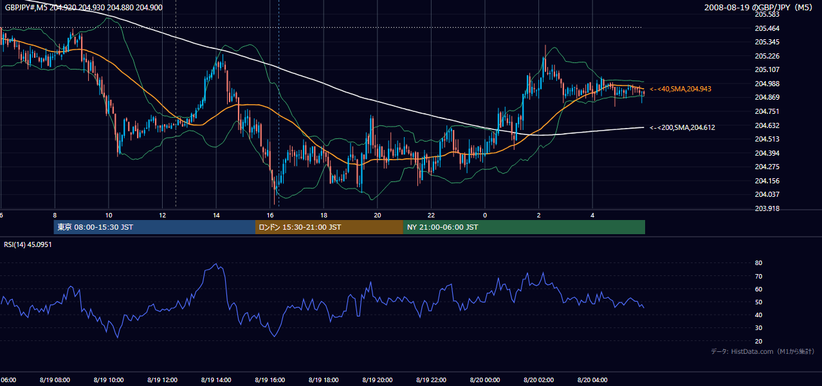Click the hour label 10 on chart time axis
Image resolution: width=822 pixels, height=386 pixels.
109,216
